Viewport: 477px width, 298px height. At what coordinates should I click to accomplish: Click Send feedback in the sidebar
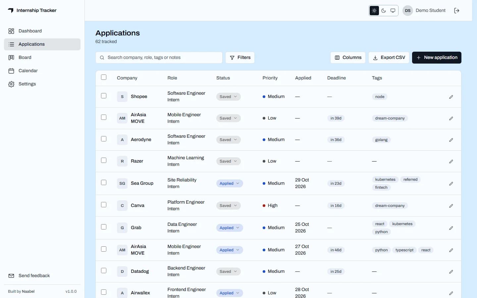point(42,276)
